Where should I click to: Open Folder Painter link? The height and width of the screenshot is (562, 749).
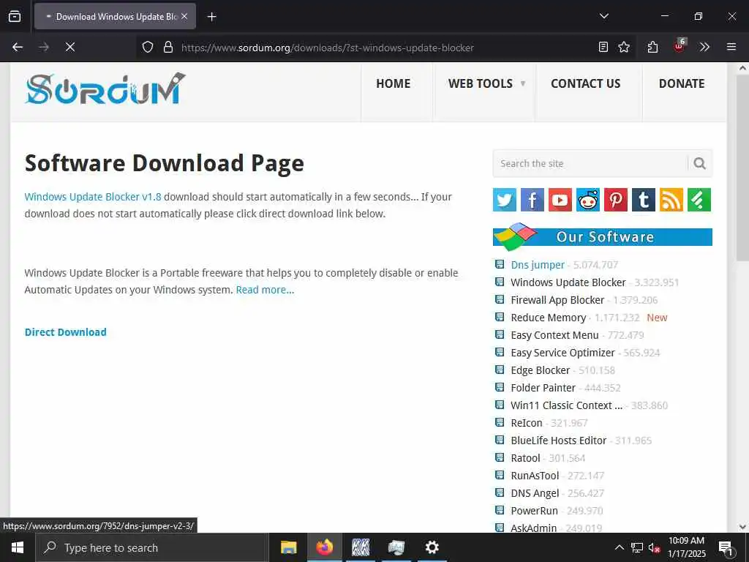click(543, 388)
